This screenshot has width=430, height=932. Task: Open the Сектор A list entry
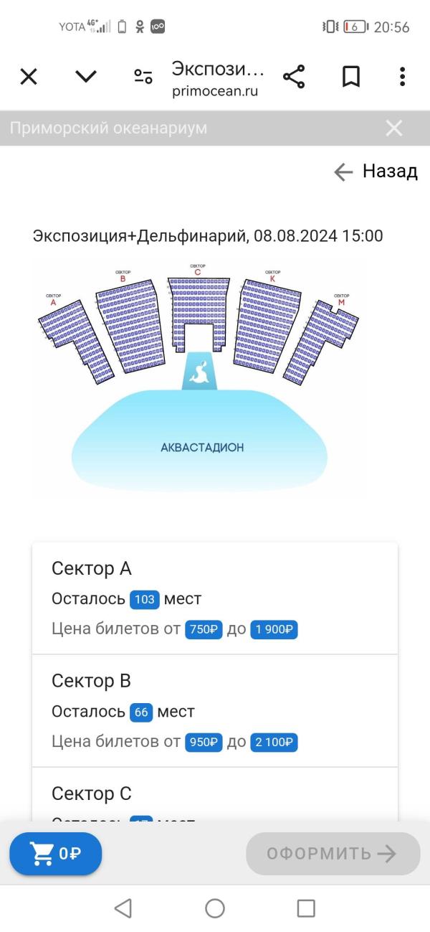[x=215, y=598]
